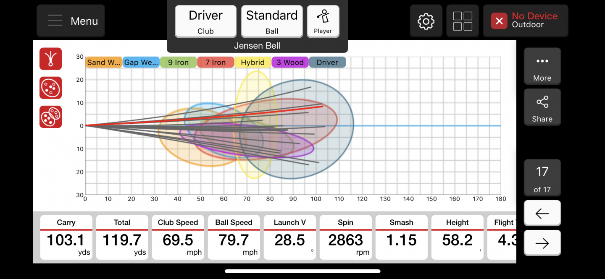Viewport: 605px width, 279px height.
Task: Select the shot trajectory view icon
Action: [x=51, y=59]
